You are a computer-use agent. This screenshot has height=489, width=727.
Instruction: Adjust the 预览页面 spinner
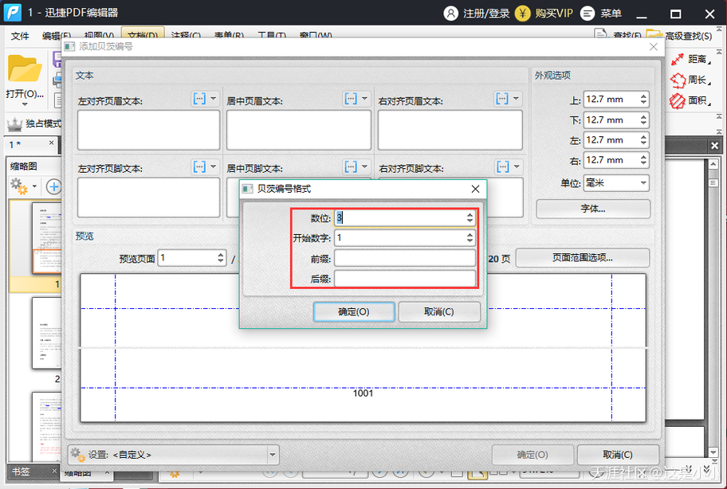tap(221, 258)
